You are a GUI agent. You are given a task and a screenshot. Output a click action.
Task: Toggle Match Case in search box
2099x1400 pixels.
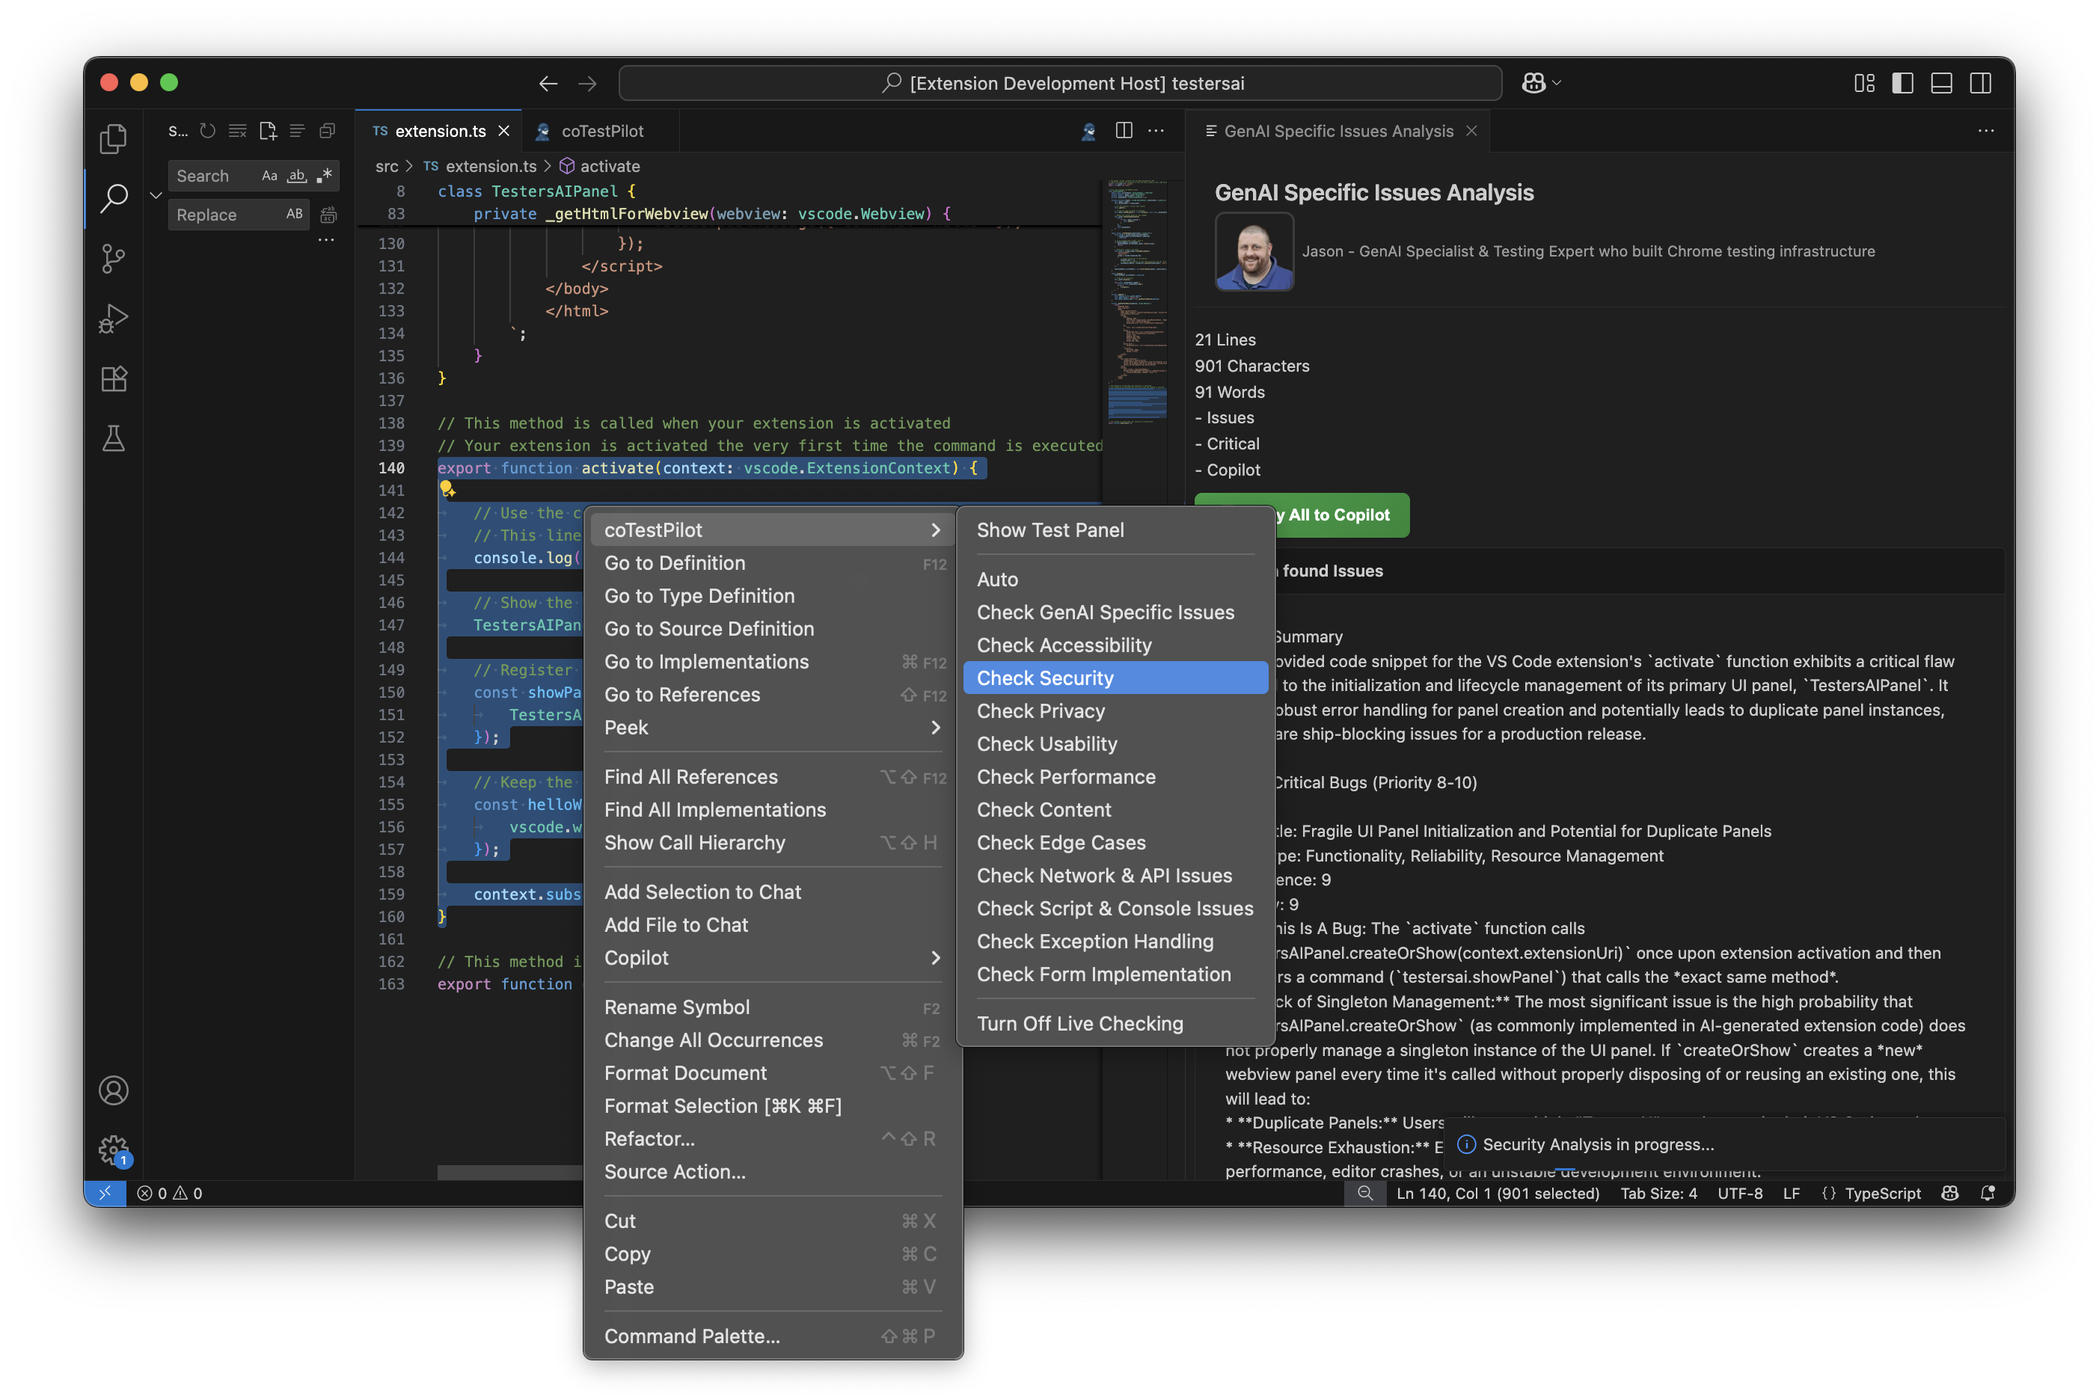pos(269,176)
